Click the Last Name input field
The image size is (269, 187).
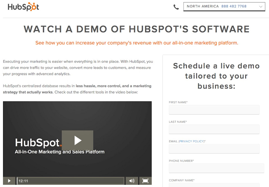[x=214, y=129]
